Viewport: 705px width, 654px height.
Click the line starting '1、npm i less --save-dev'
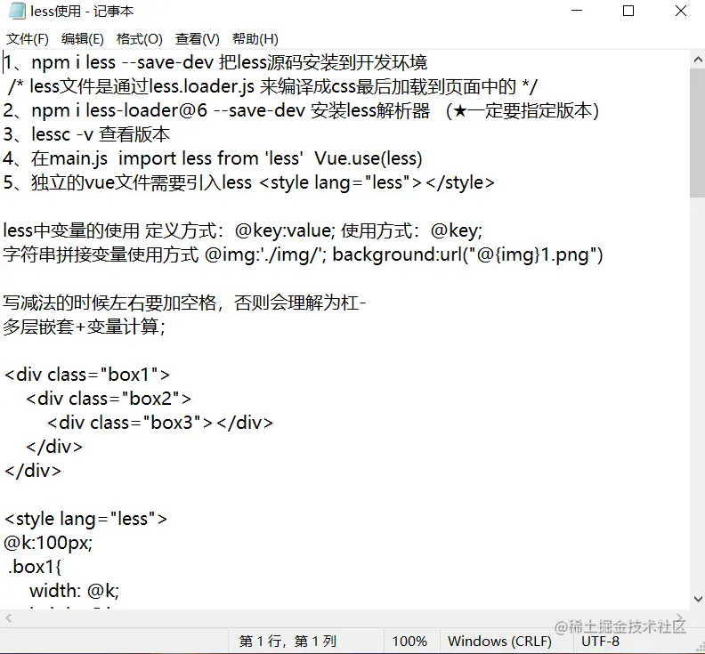point(215,62)
